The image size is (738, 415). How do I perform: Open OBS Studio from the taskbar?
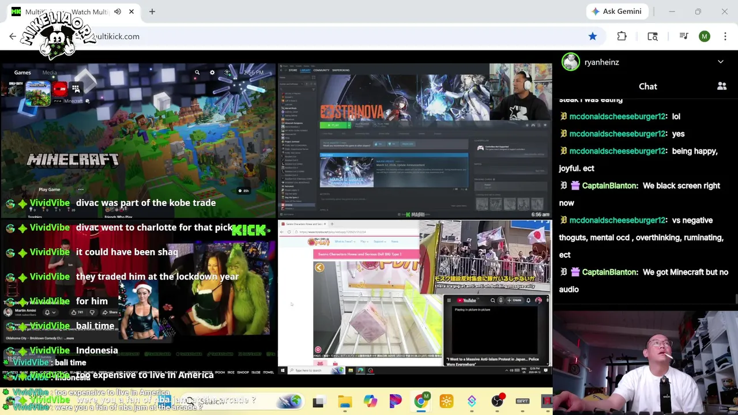[497, 402]
